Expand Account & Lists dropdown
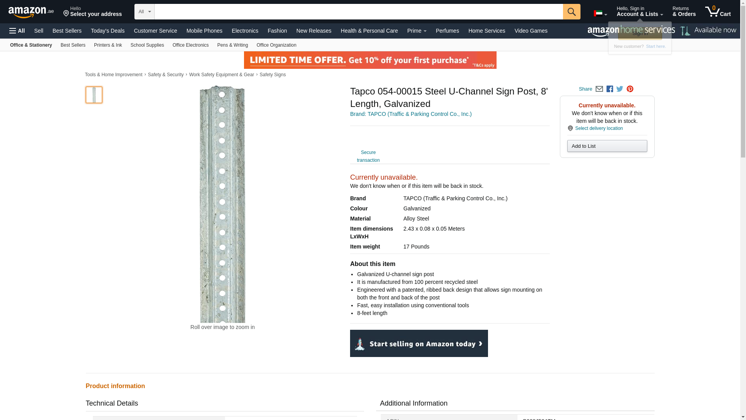Image resolution: width=746 pixels, height=420 pixels. pos(640,12)
